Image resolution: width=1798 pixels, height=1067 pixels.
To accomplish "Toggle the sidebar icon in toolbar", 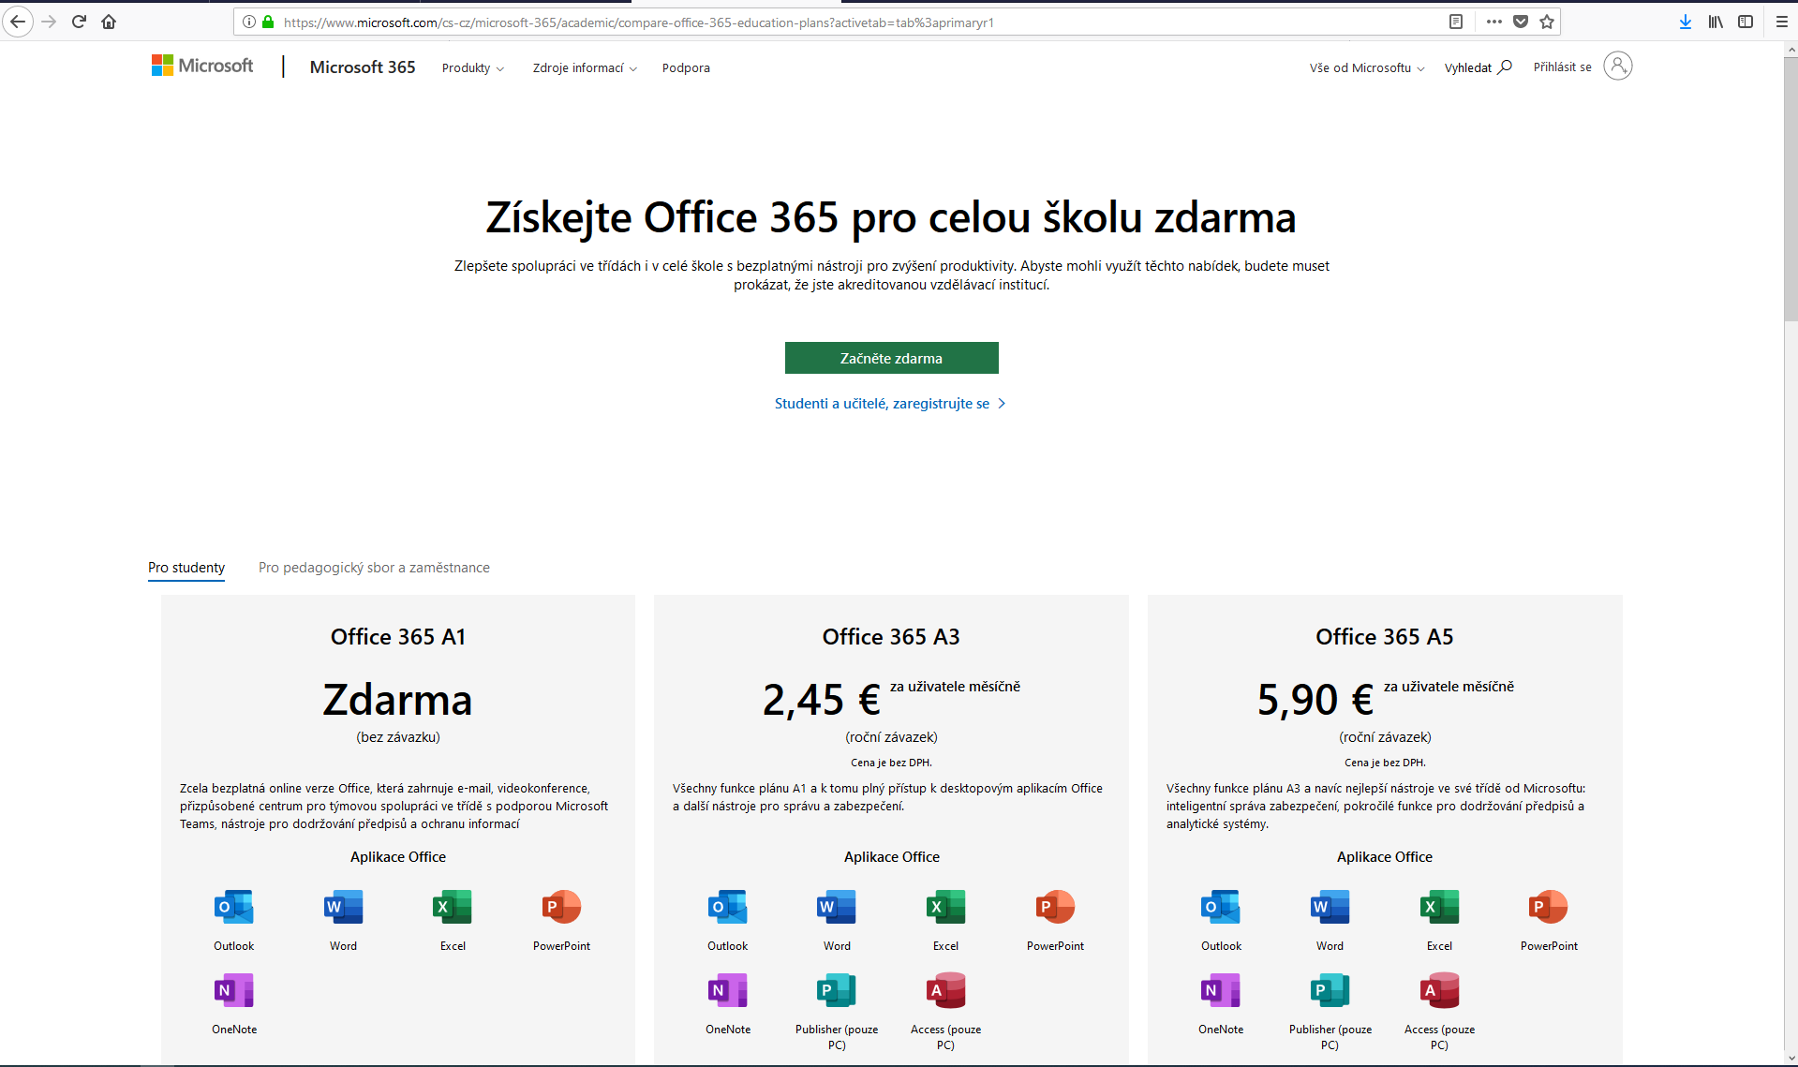I will pos(1746,22).
